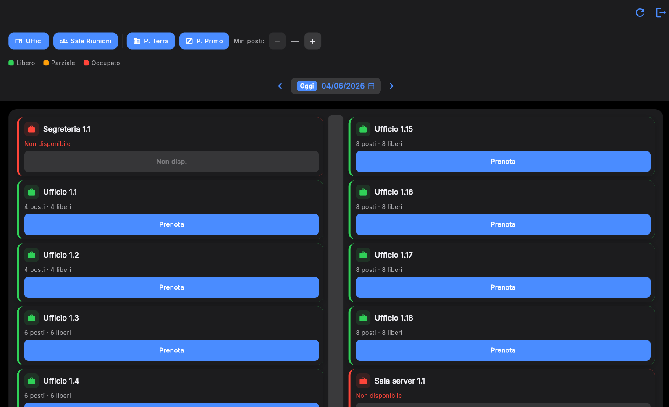This screenshot has width=669, height=407.
Task: Click the briefcase icon beside Ufficio 1.3
Action: 31,318
